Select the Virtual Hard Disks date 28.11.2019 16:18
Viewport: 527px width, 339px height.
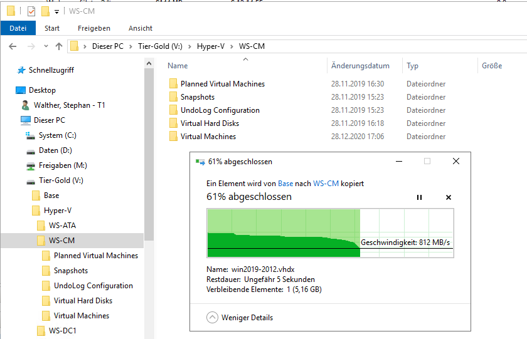[x=357, y=123]
